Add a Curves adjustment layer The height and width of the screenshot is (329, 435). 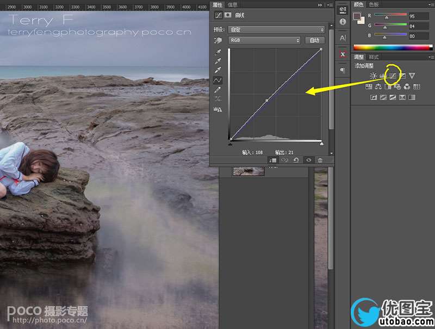click(x=393, y=76)
